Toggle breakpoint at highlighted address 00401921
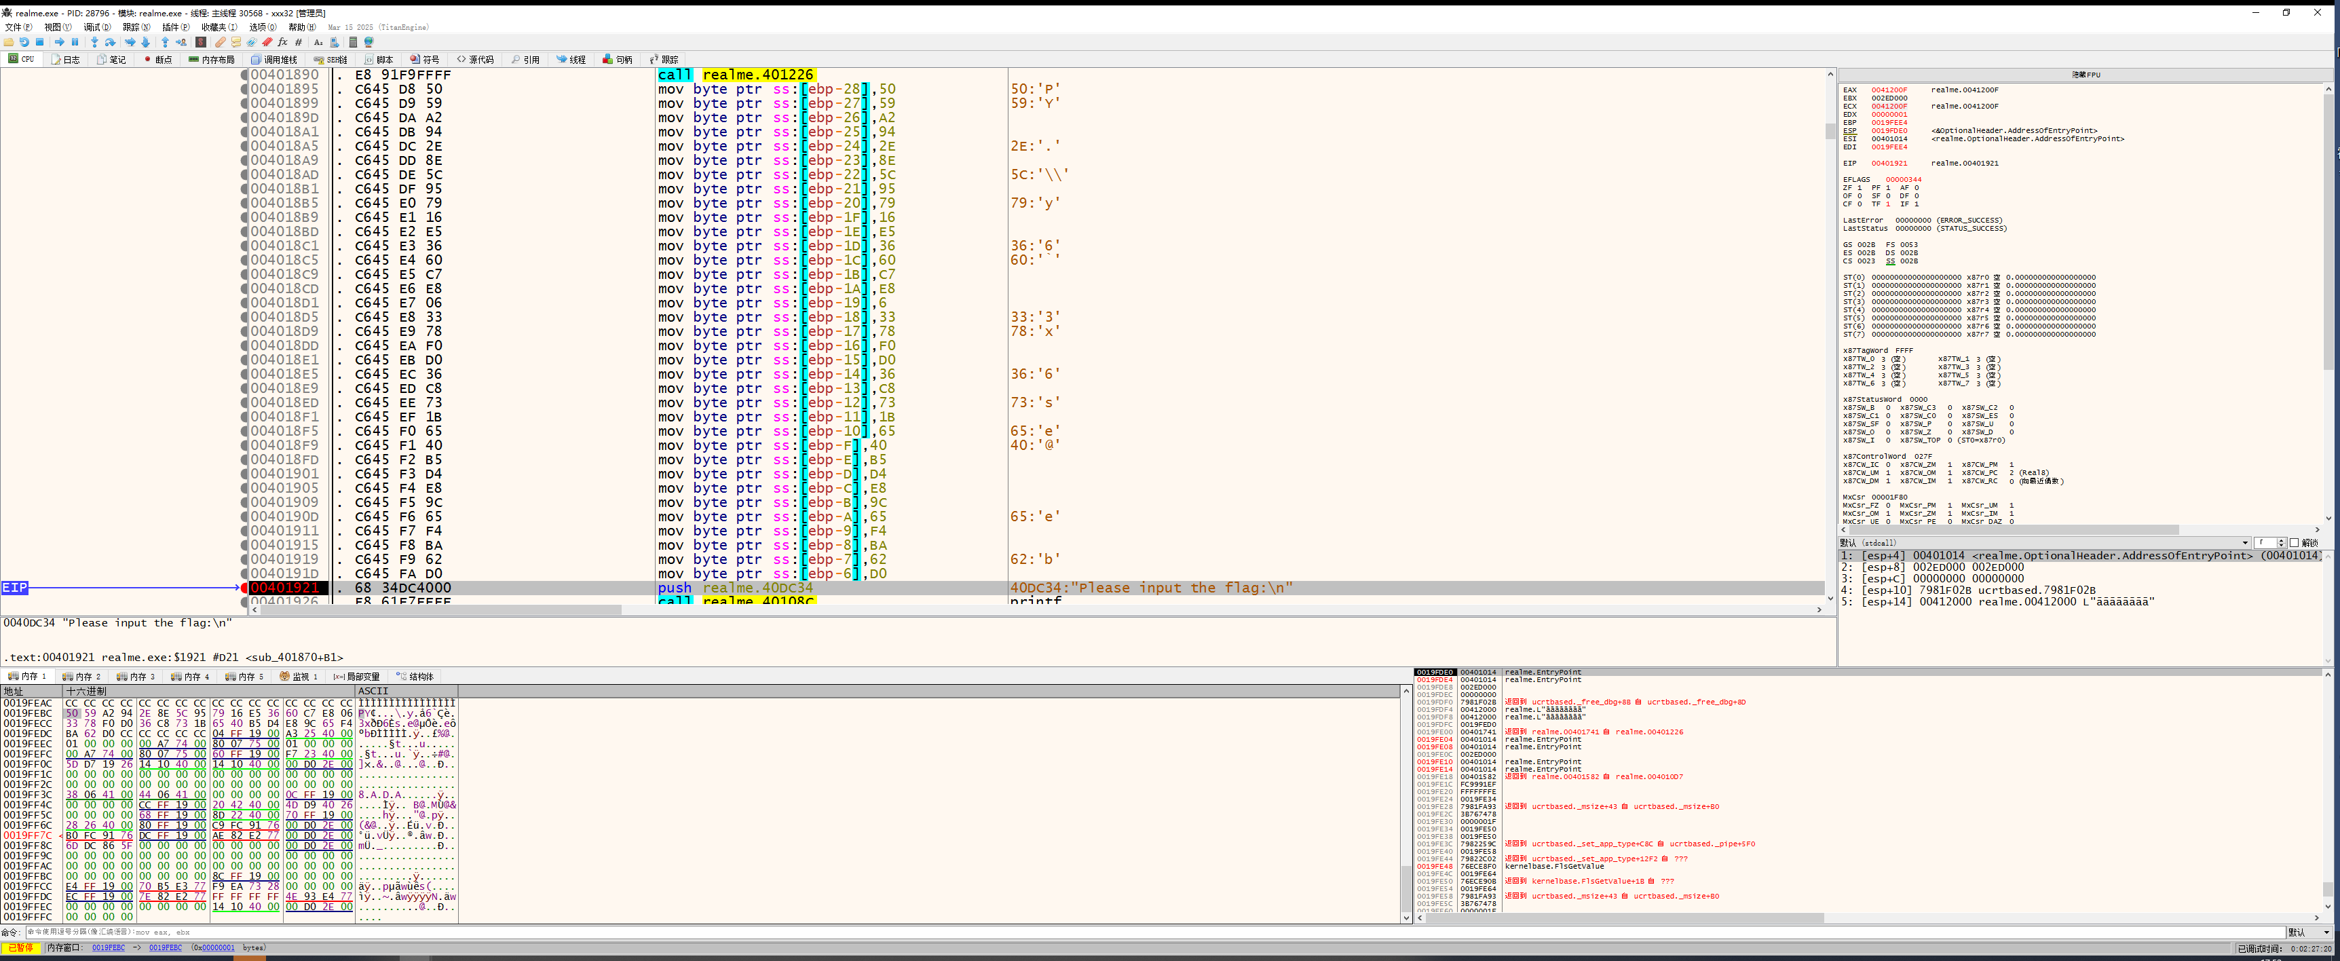The height and width of the screenshot is (961, 2340). (244, 588)
